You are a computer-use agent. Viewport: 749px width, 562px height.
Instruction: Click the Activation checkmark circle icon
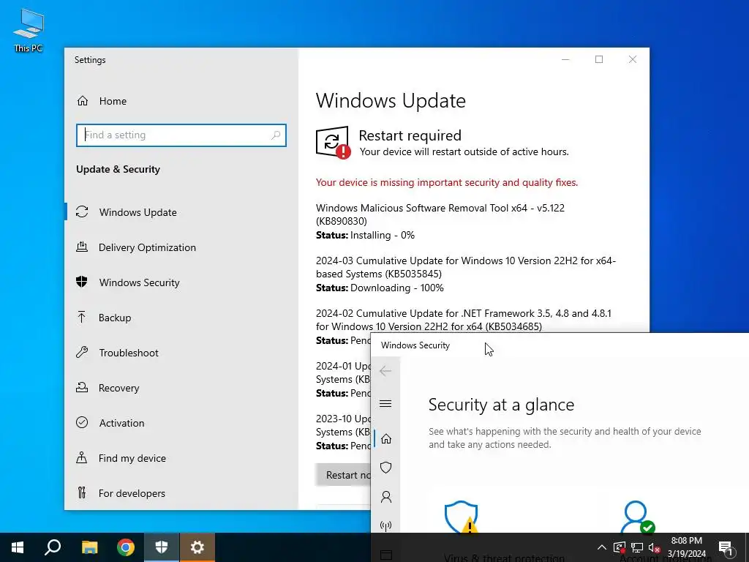[x=82, y=422]
